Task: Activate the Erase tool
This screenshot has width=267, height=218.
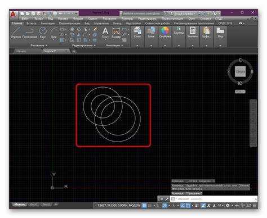Action: click(95, 29)
